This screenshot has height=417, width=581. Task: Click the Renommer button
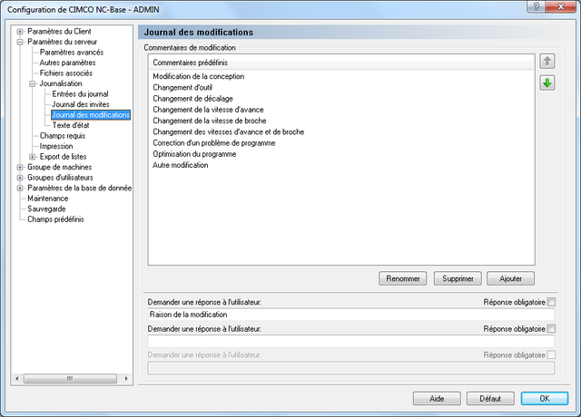tap(403, 278)
